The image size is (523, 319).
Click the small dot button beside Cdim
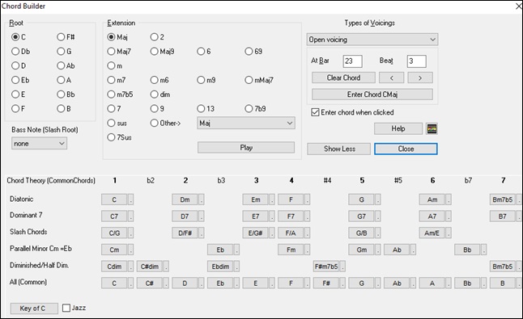point(131,267)
